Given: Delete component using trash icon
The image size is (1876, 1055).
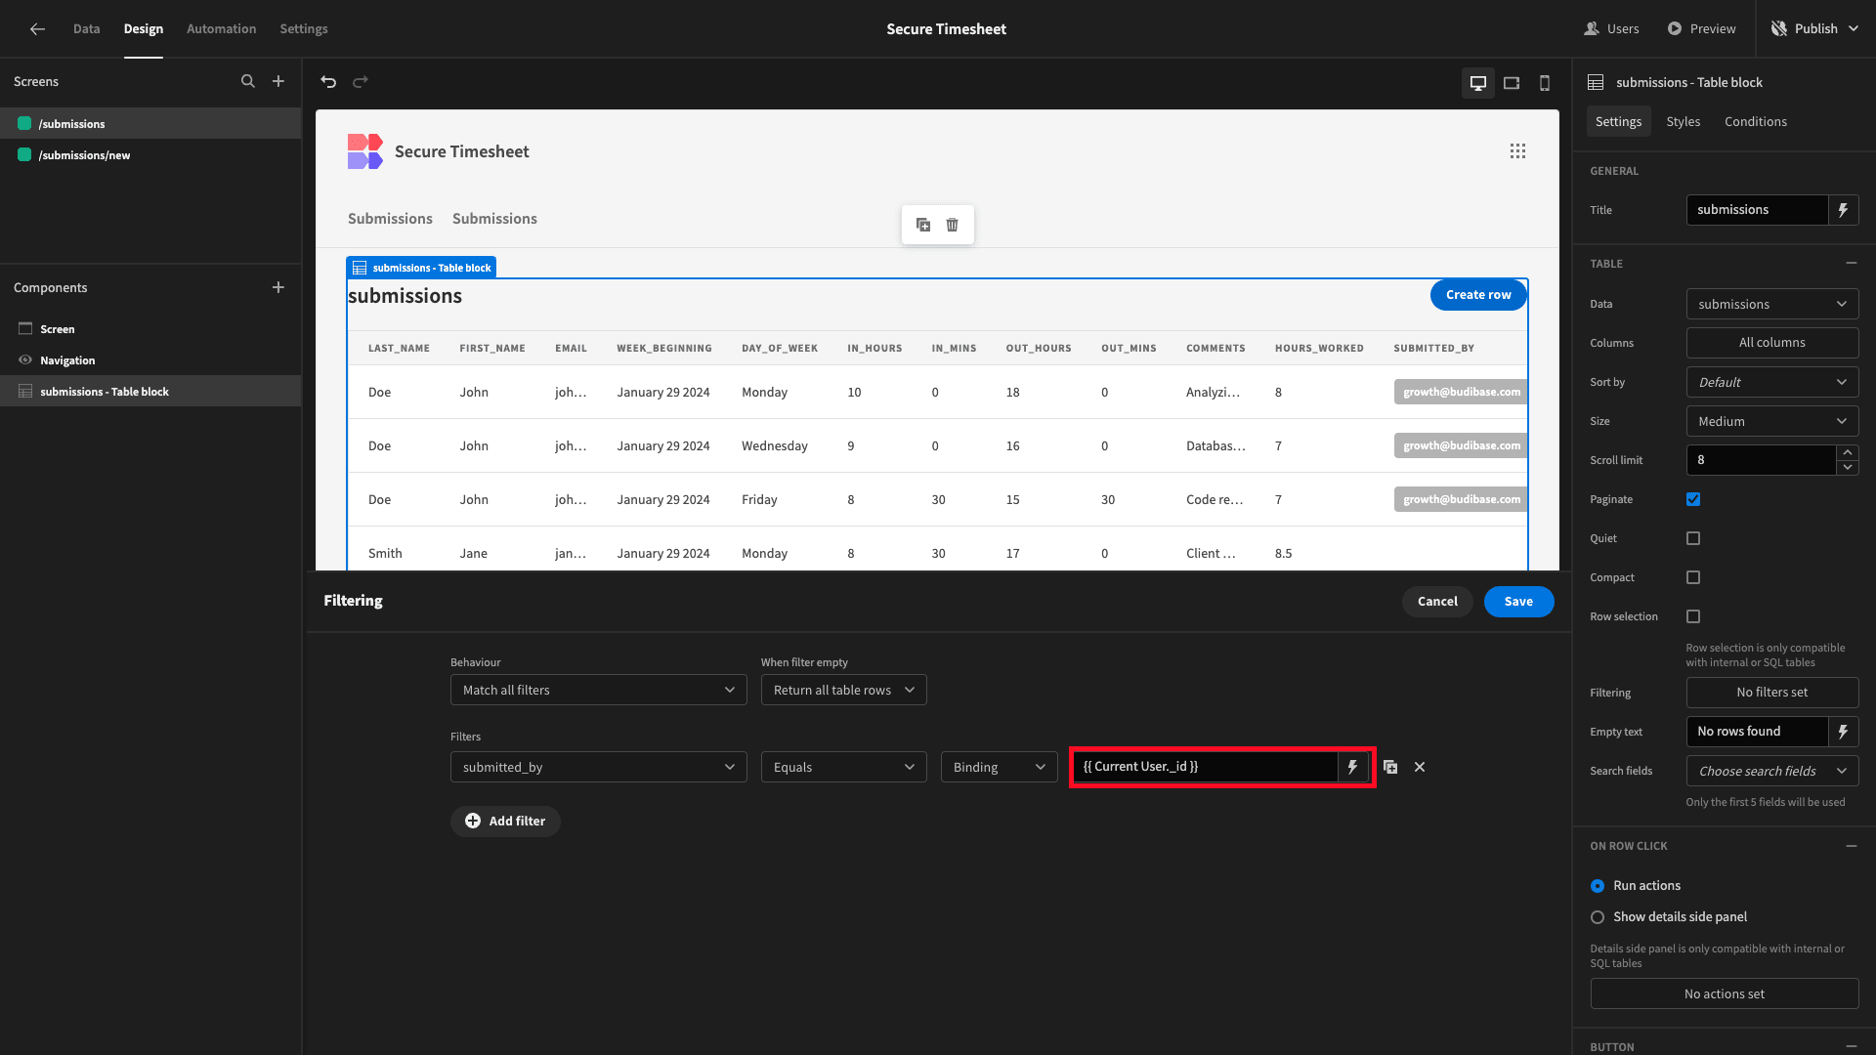Looking at the screenshot, I should tap(953, 225).
